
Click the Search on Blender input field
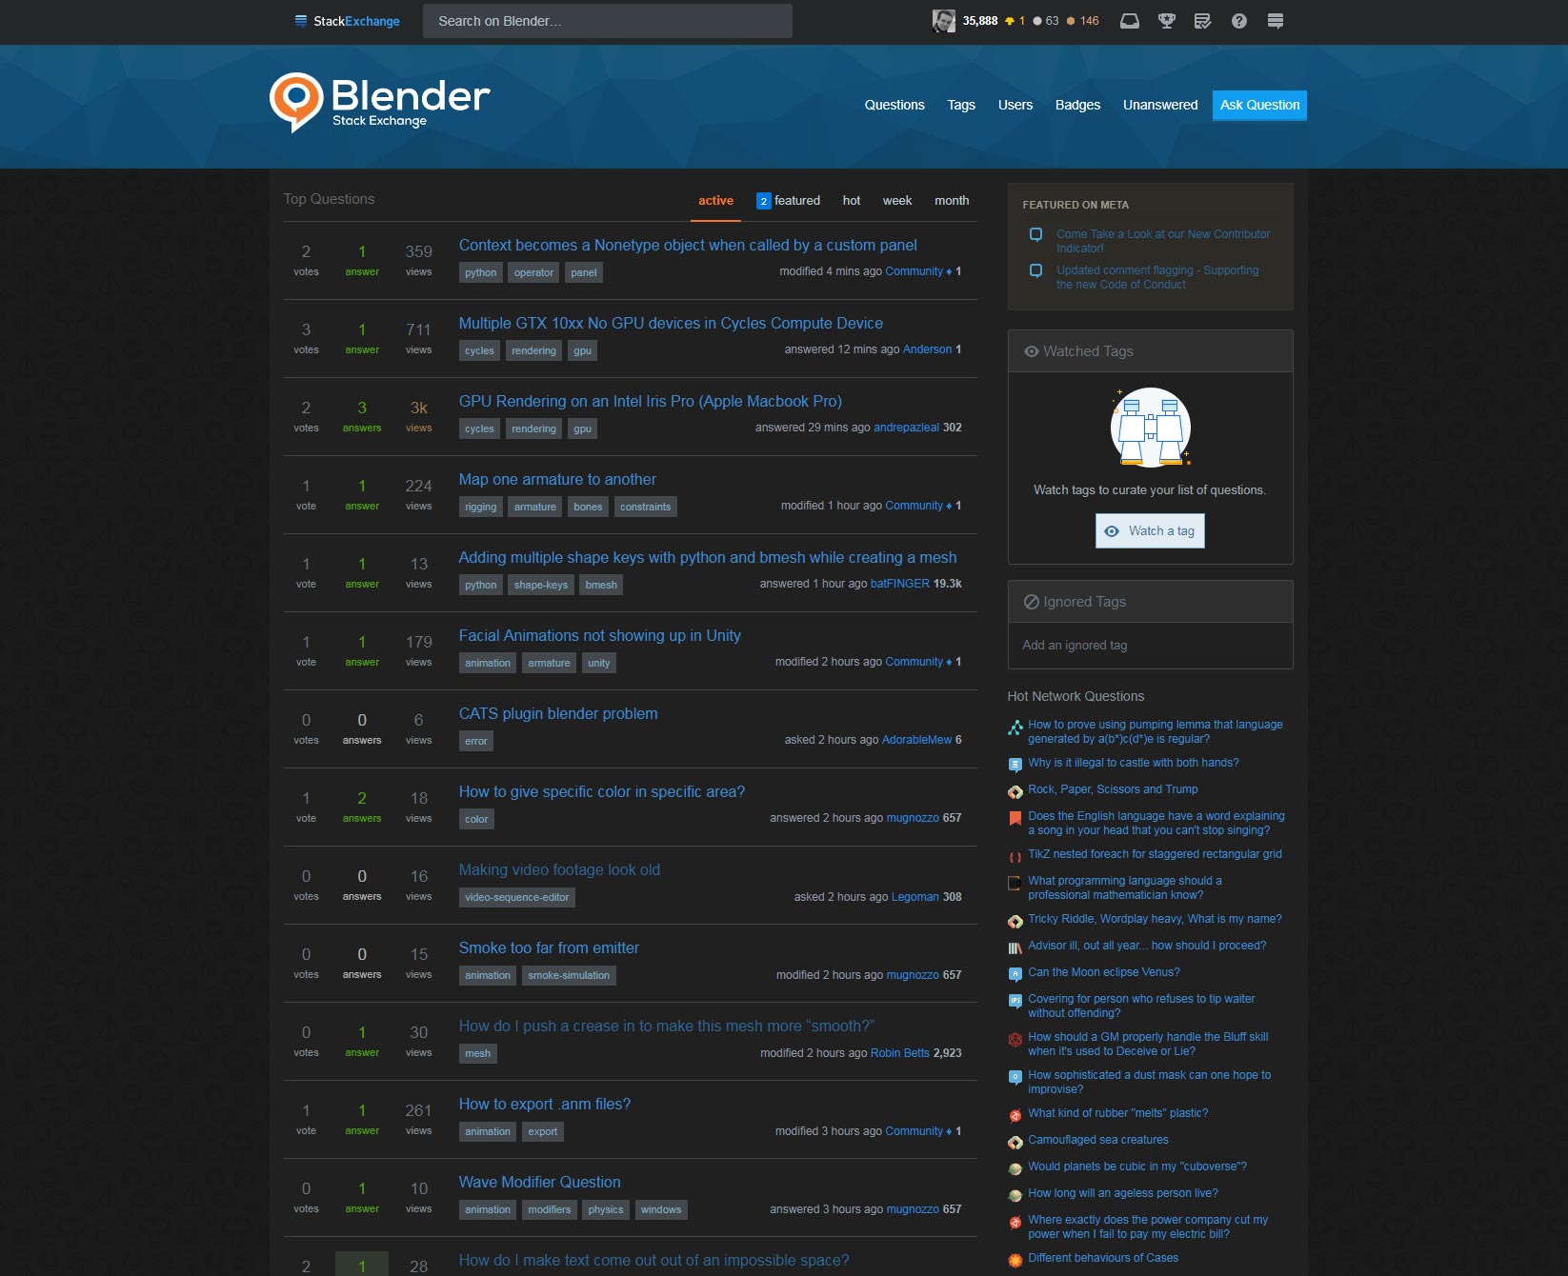pos(607,20)
